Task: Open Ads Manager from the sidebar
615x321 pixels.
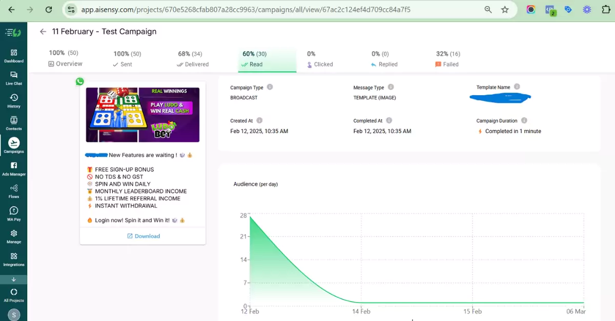Action: (14, 169)
